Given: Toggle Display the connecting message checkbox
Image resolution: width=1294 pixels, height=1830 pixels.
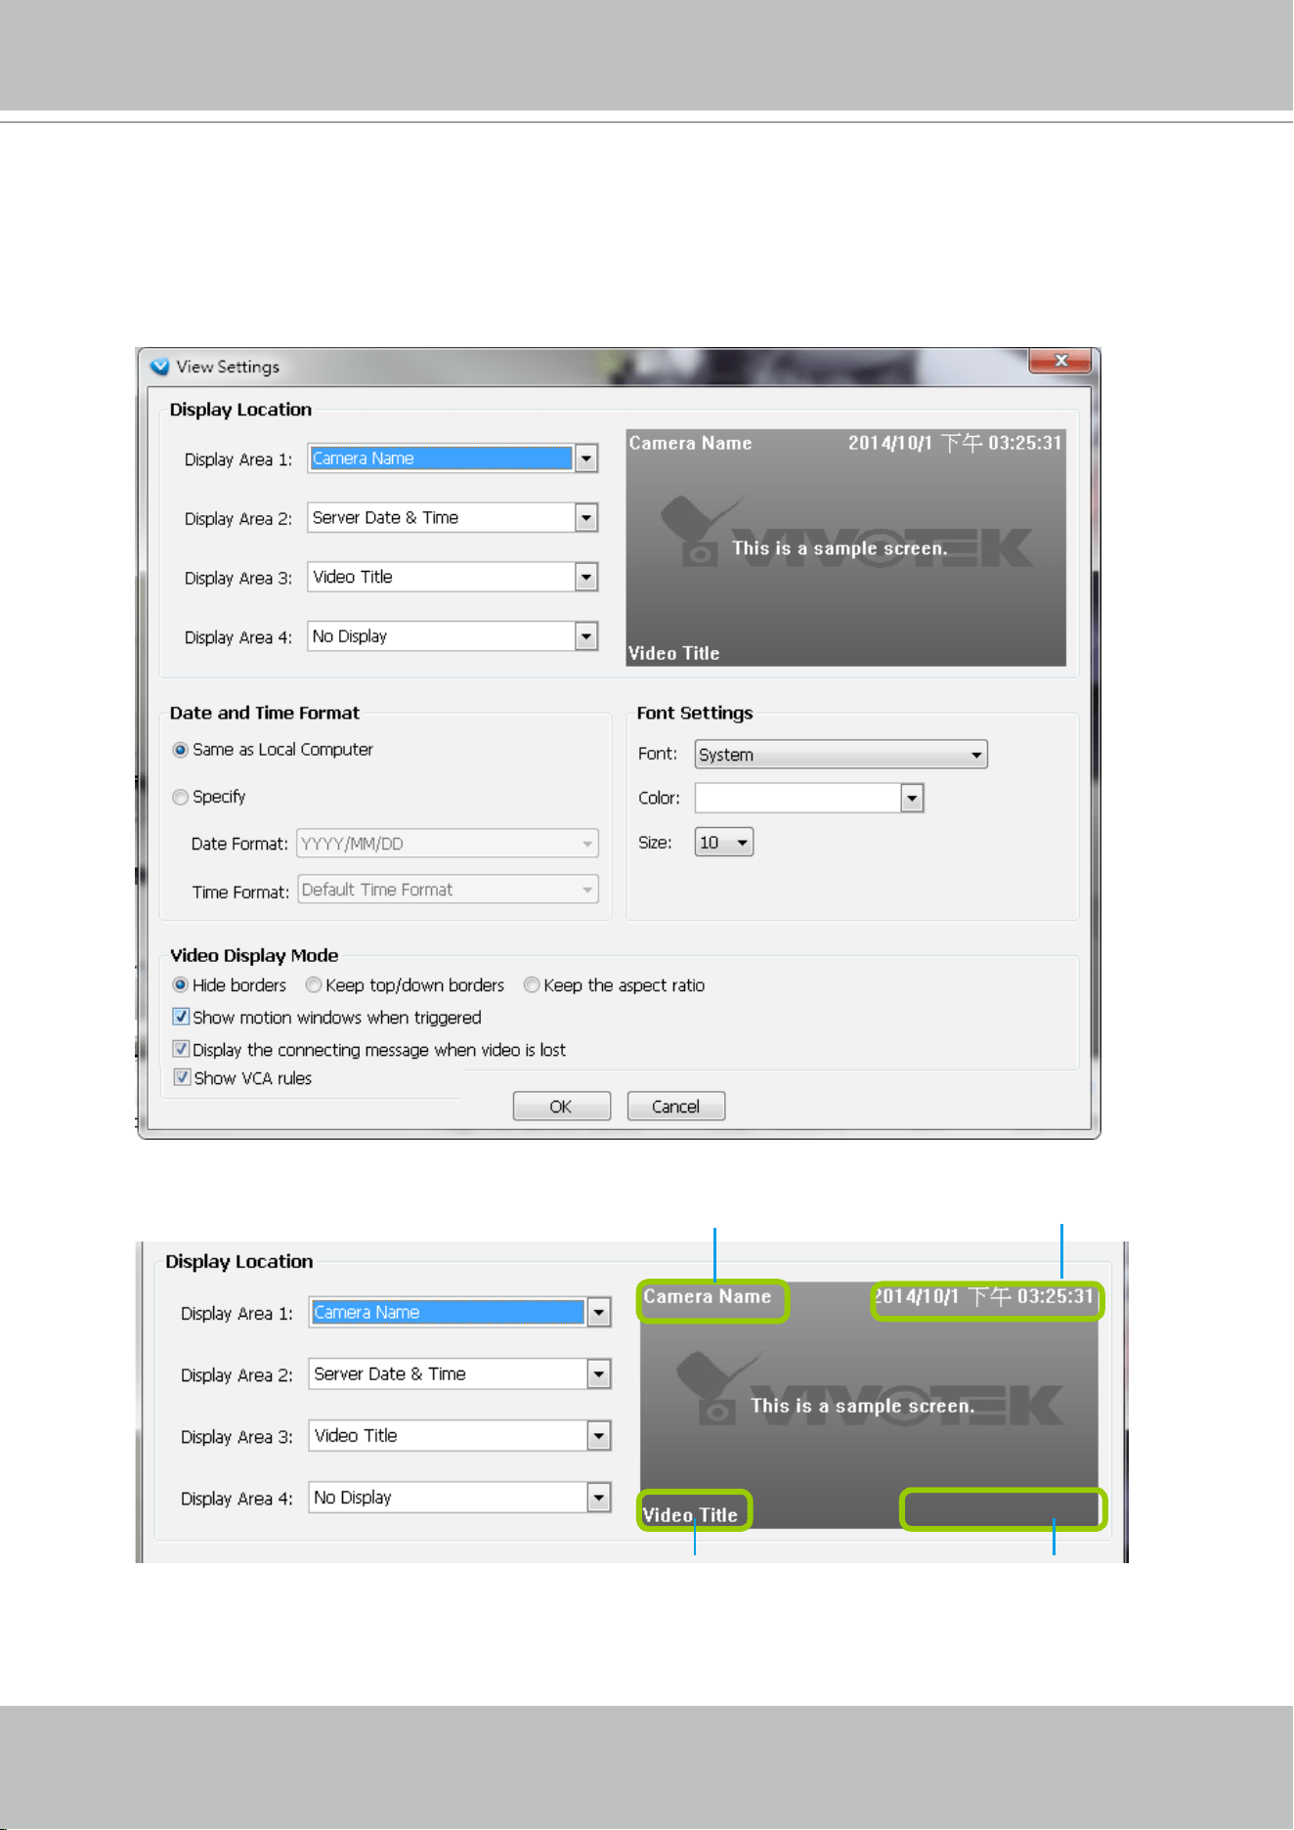Looking at the screenshot, I should pos(181,1049).
